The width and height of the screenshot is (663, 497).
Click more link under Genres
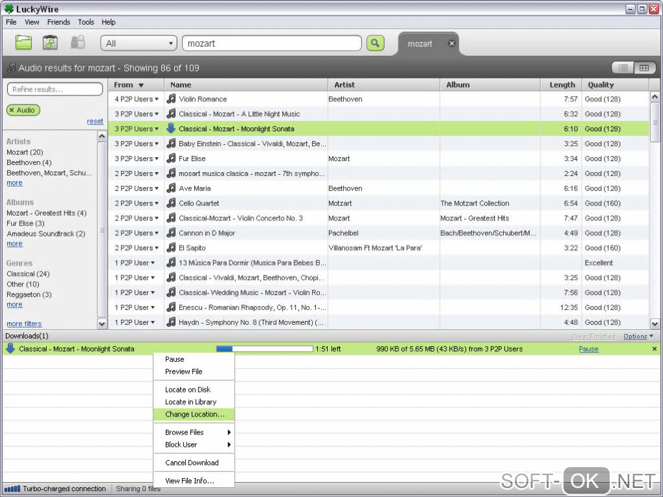[x=14, y=305]
